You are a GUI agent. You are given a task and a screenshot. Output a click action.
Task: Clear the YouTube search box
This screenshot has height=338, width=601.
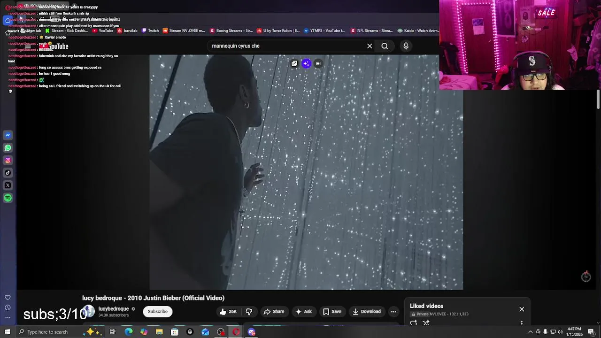click(370, 46)
